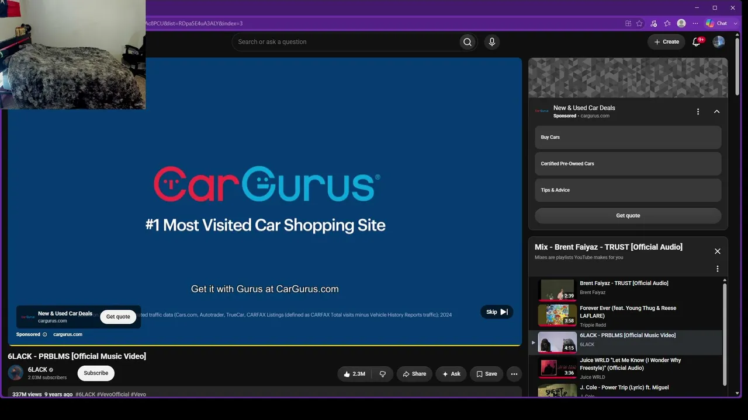Open the browser split screen icon

(x=628, y=23)
